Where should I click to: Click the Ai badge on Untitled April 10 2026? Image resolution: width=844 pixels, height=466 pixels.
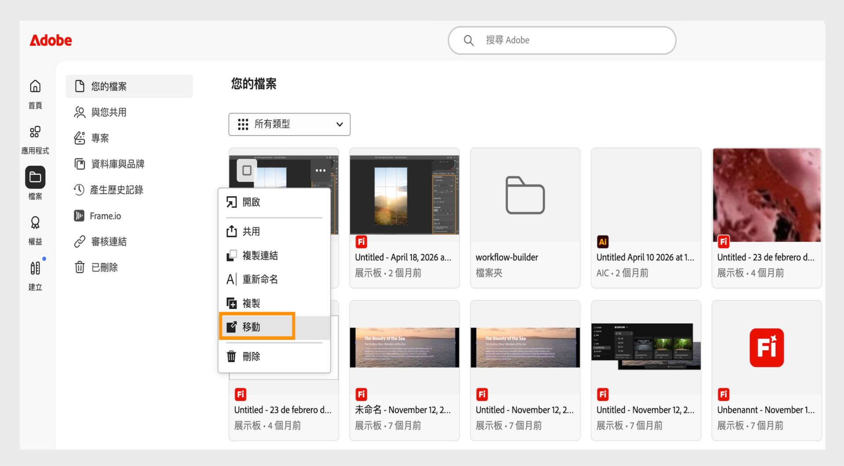coord(603,242)
